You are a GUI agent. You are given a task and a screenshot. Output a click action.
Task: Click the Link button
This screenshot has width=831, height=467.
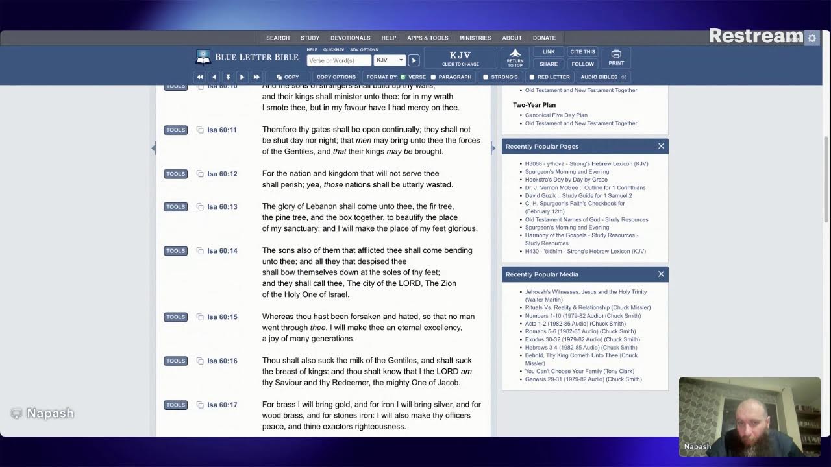549,52
